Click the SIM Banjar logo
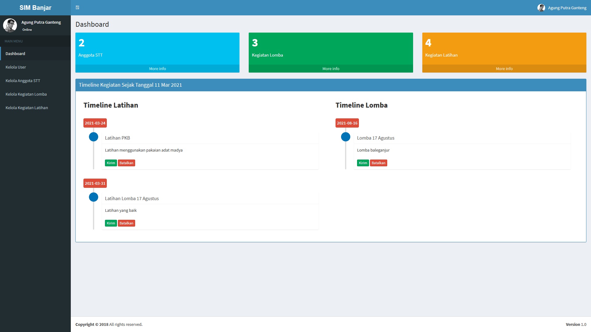This screenshot has width=591, height=332. point(35,8)
